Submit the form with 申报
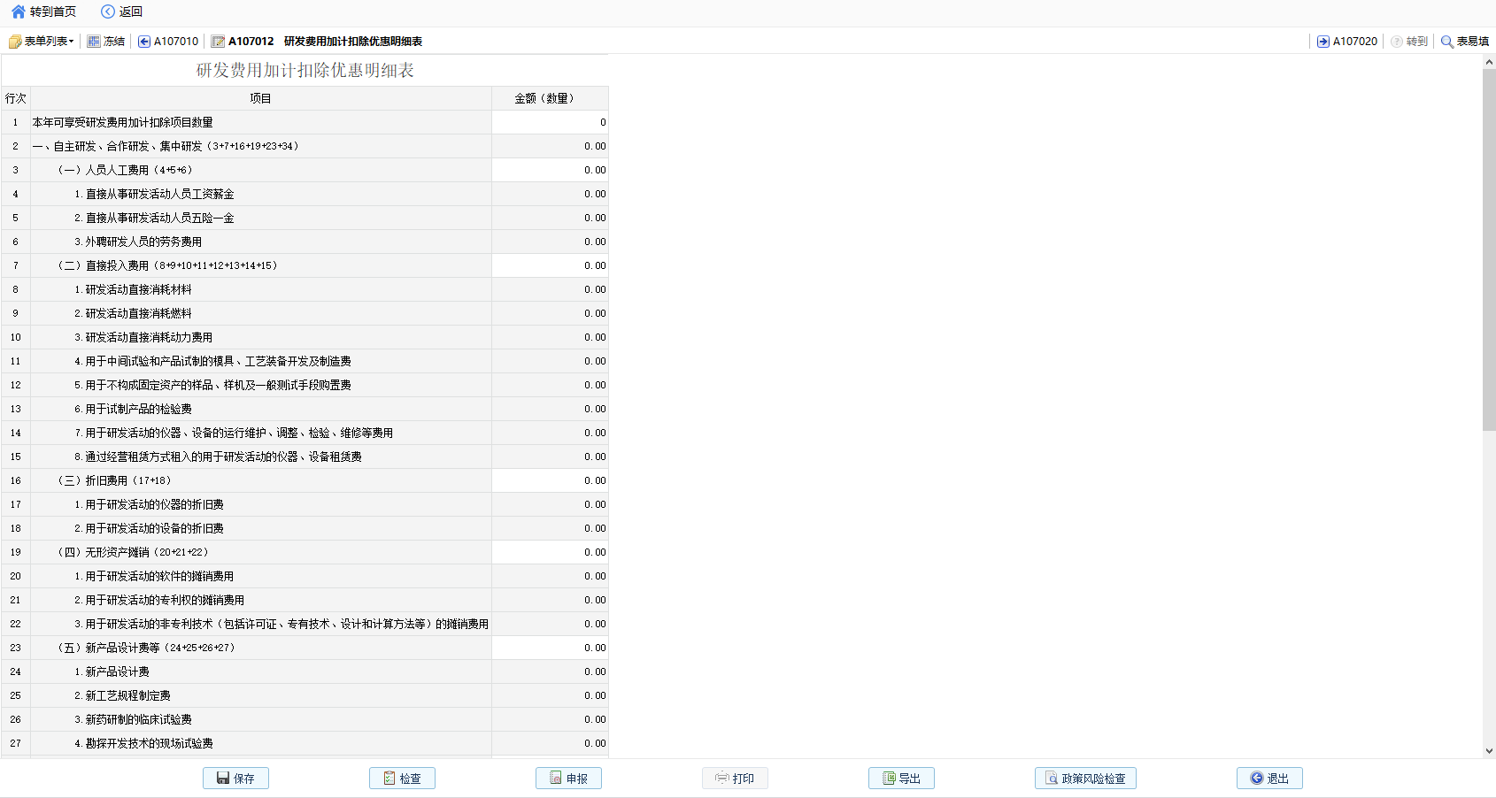Image resolution: width=1496 pixels, height=798 pixels. pos(568,779)
